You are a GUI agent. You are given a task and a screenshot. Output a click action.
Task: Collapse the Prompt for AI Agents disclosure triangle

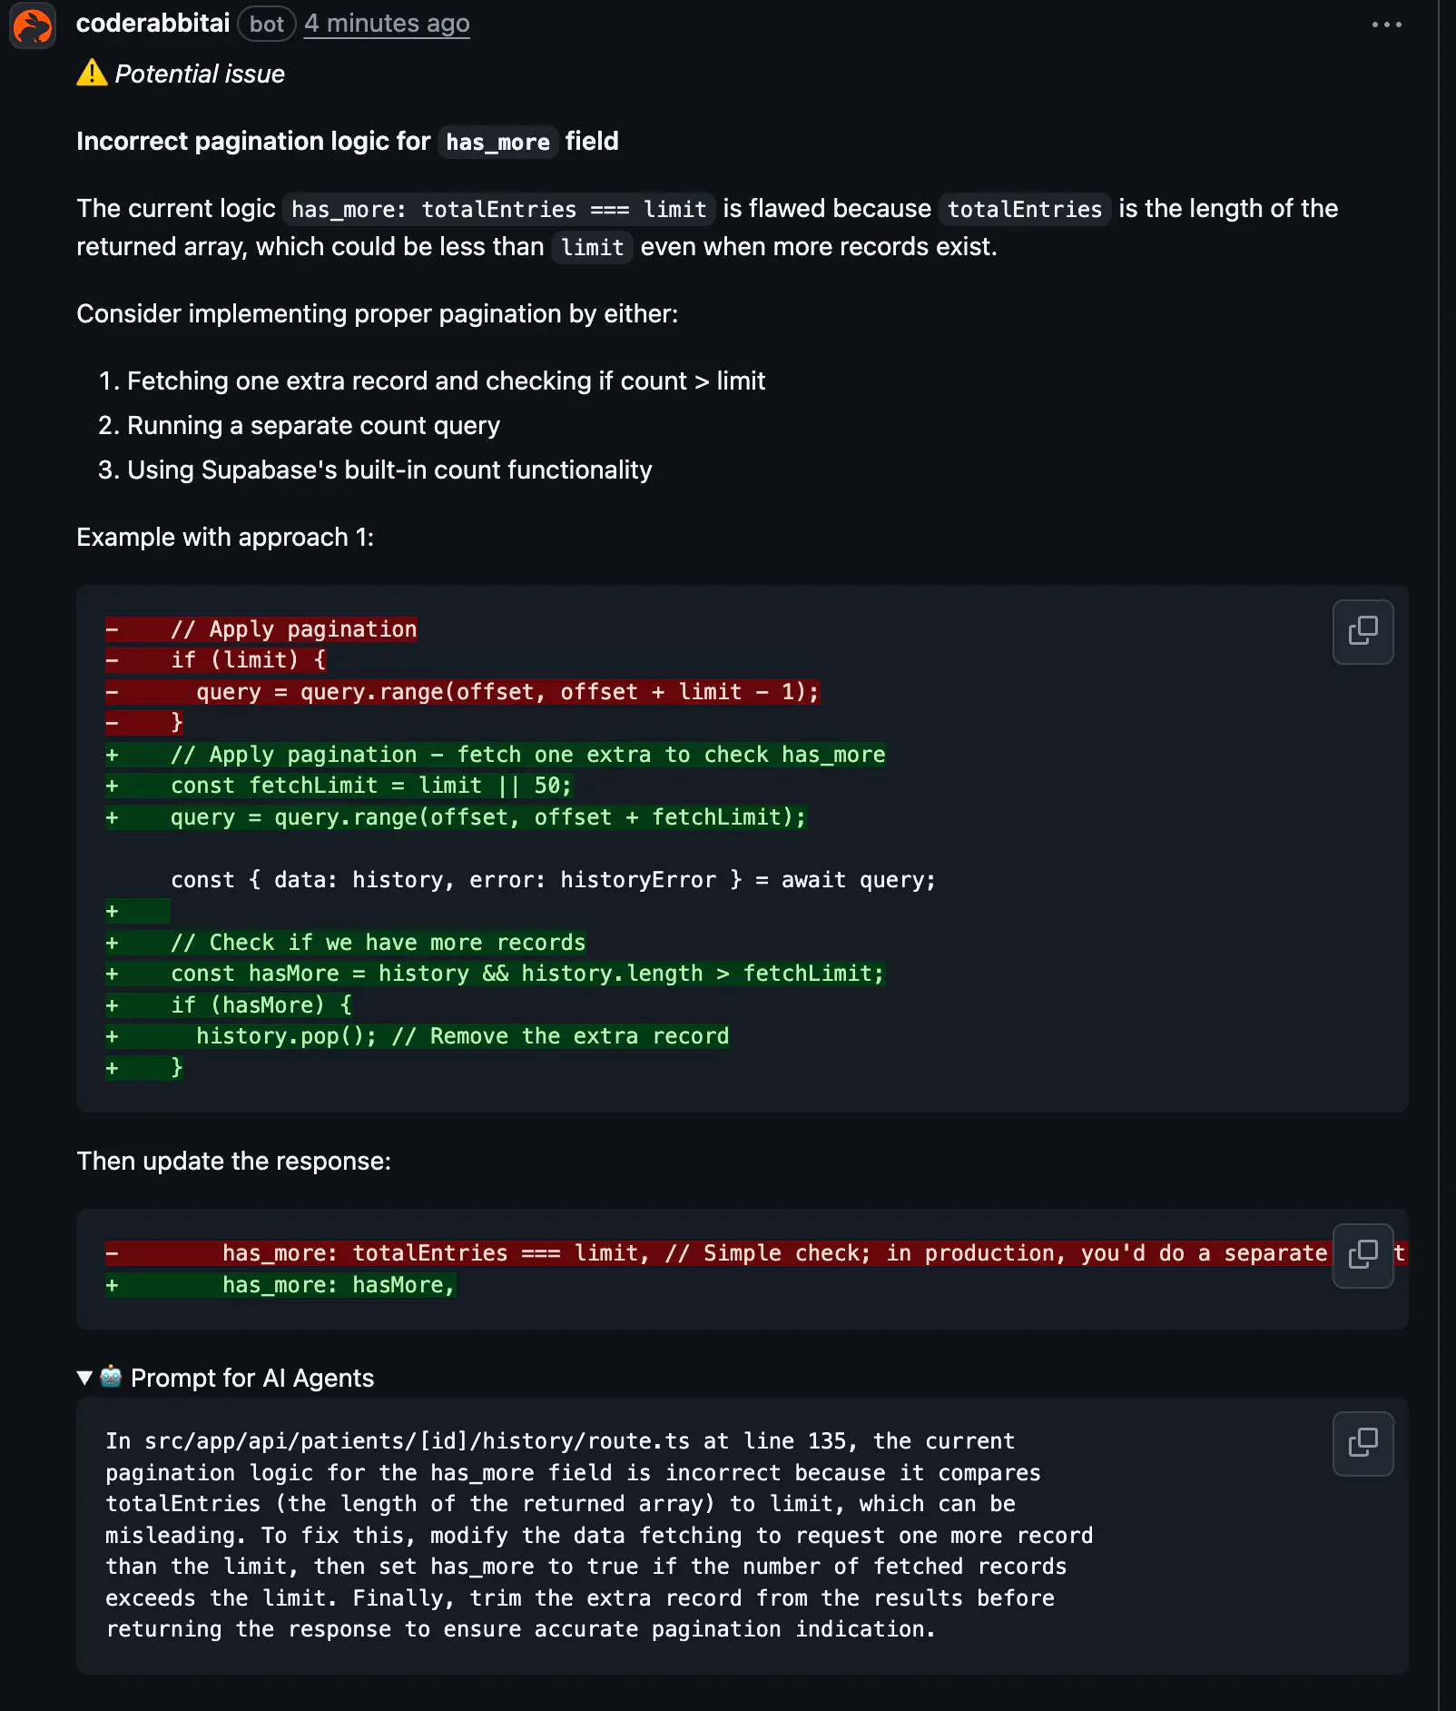(84, 1378)
